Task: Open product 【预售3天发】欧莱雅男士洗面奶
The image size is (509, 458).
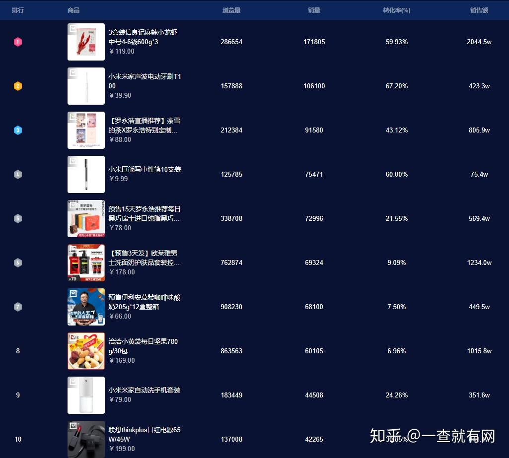Action: coord(144,258)
